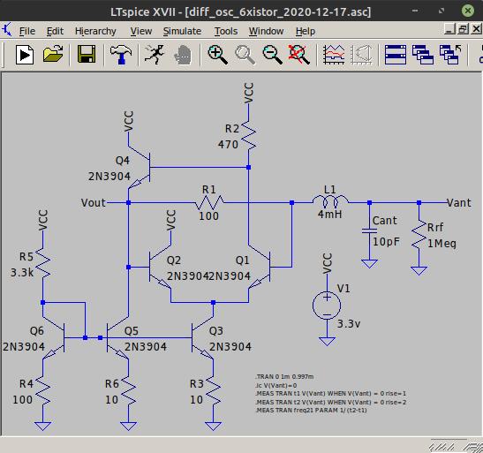Click the grayed Halt hand icon
Image resolution: width=483 pixels, height=453 pixels.
(183, 55)
